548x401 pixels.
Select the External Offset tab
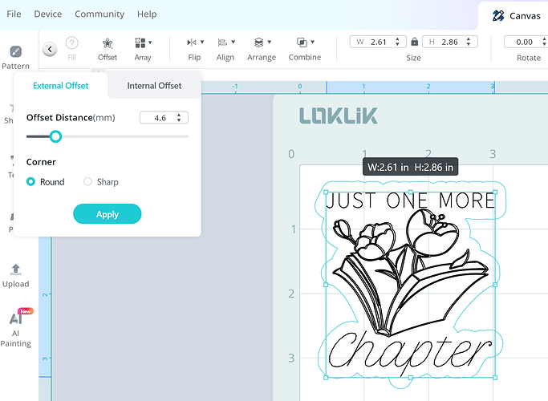(60, 86)
